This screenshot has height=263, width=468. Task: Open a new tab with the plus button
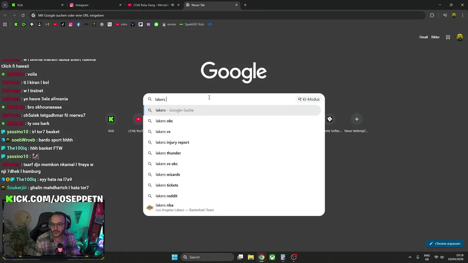(x=245, y=5)
